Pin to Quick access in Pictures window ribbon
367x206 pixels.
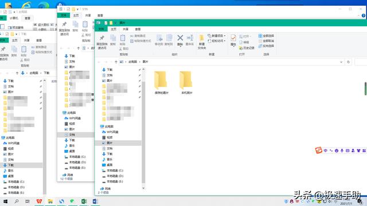102,42
